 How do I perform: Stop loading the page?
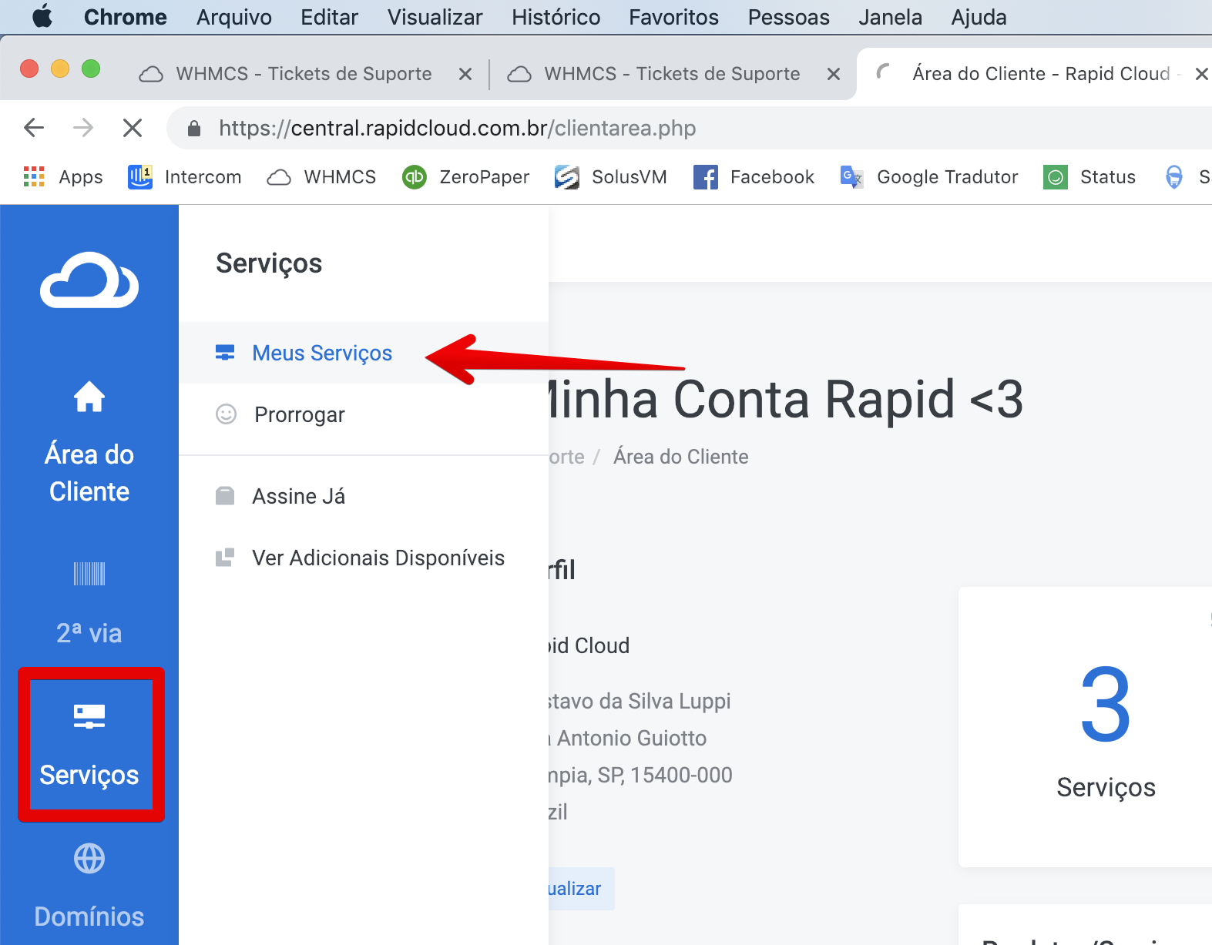(x=133, y=128)
